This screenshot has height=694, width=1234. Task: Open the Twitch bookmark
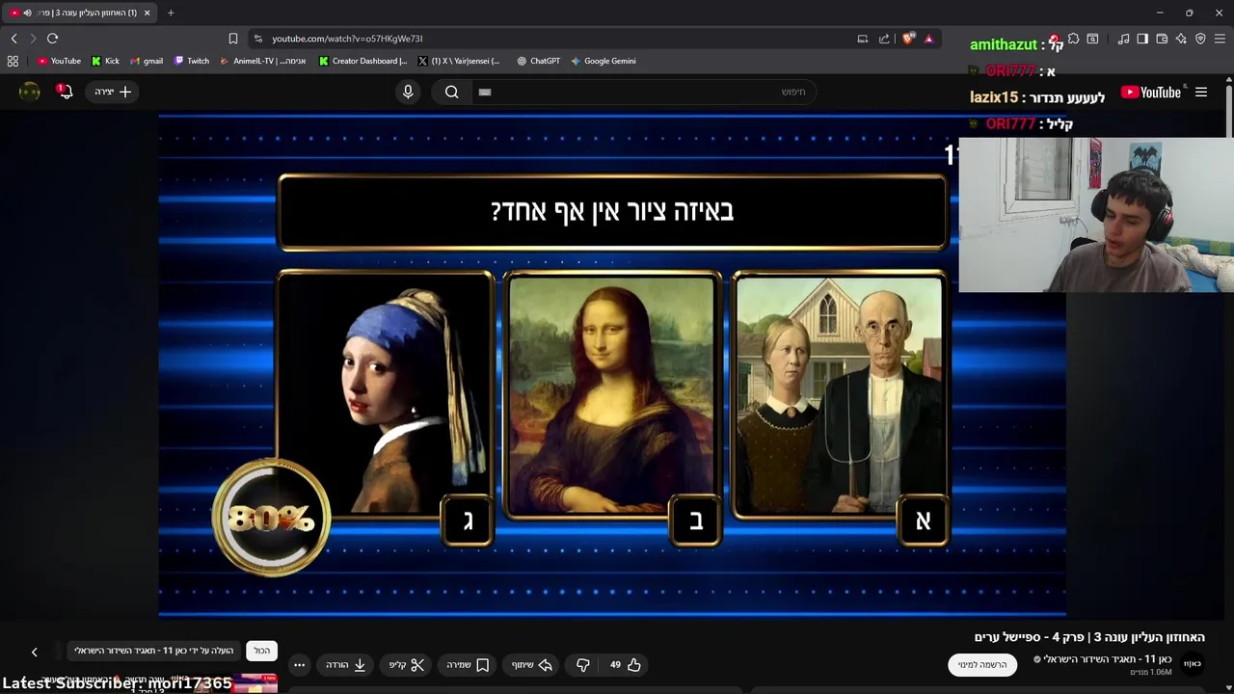(192, 61)
